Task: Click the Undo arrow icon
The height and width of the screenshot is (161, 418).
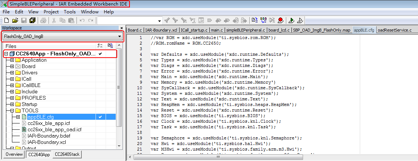Action: 82,20
